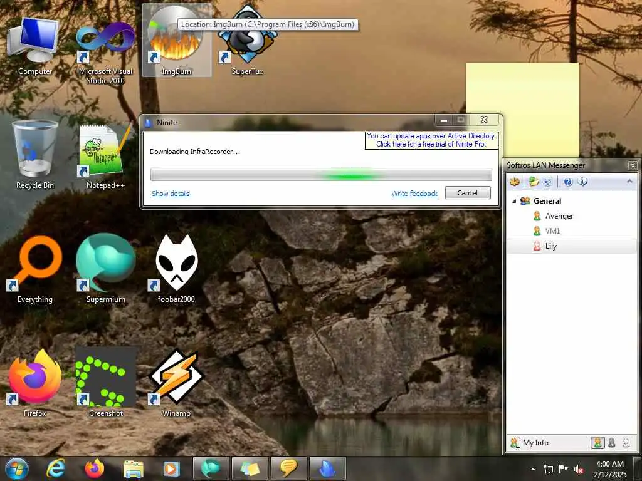Viewport: 642px width, 481px height.
Task: Show hidden system tray icons
Action: pos(533,469)
